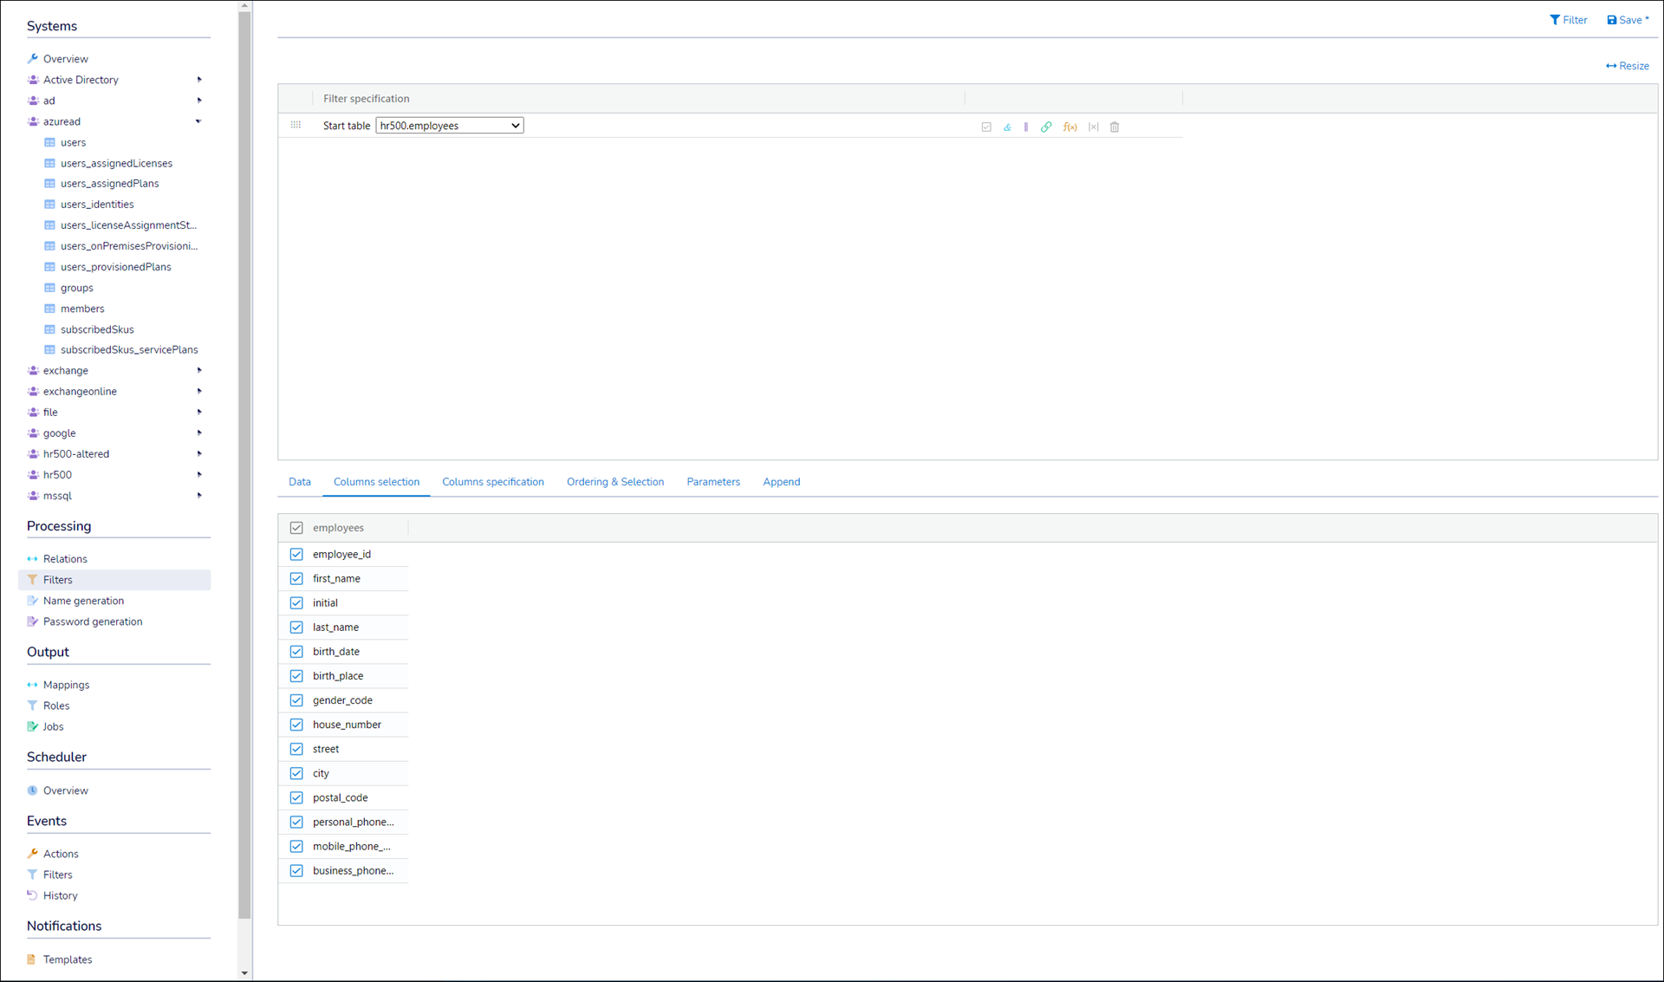Select the users_provisionedPlans table under azuread
This screenshot has height=982, width=1664.
115,266
